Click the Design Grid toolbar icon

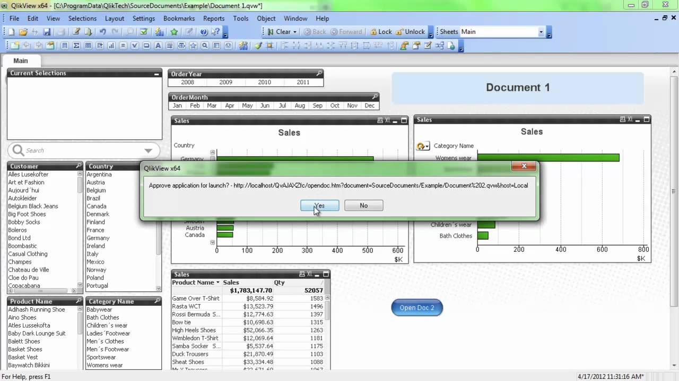pos(269,46)
